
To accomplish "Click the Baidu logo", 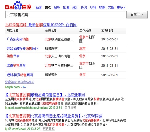I will 18,5.
